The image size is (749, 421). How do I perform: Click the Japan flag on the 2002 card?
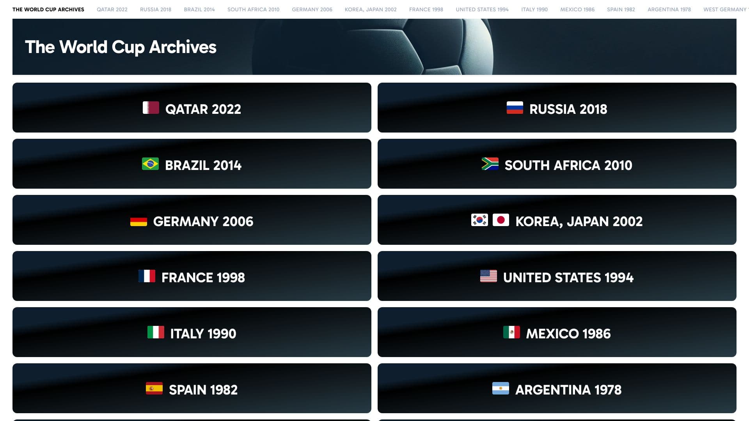coord(501,220)
